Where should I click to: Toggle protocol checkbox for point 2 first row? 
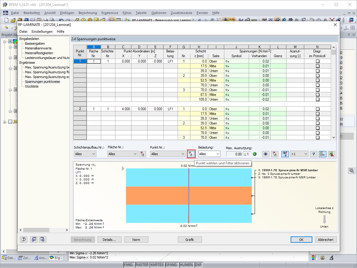[317, 109]
